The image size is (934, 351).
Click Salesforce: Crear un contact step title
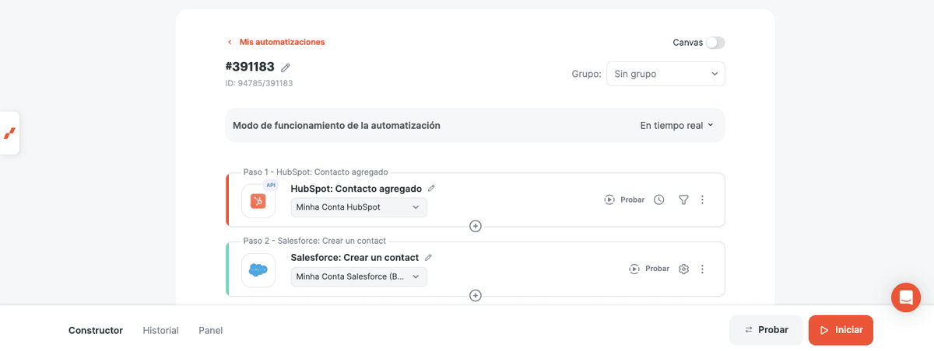[355, 257]
